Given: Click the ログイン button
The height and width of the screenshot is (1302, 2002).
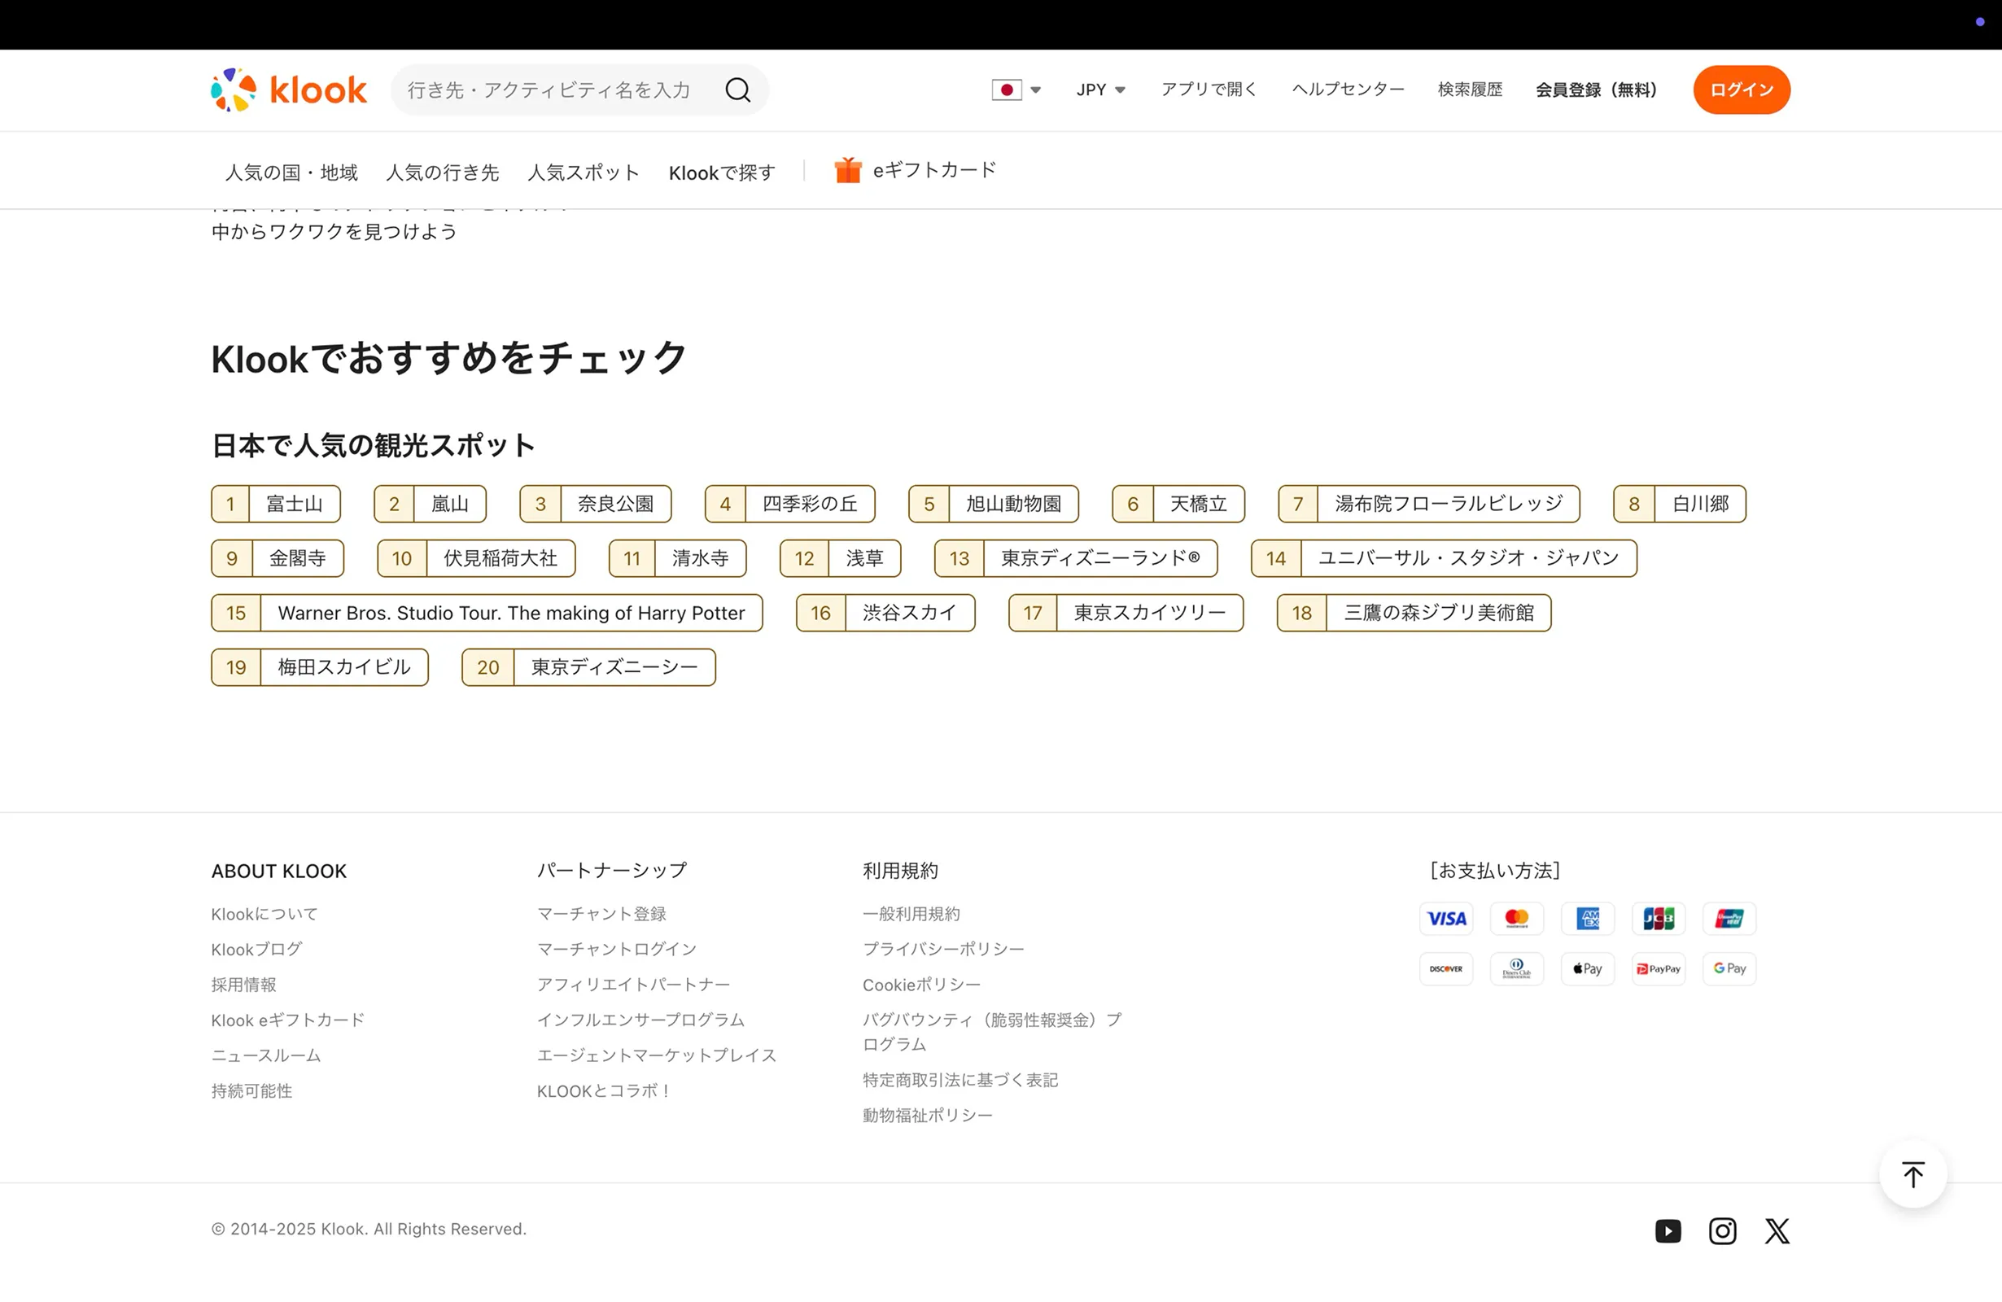Looking at the screenshot, I should (x=1742, y=90).
